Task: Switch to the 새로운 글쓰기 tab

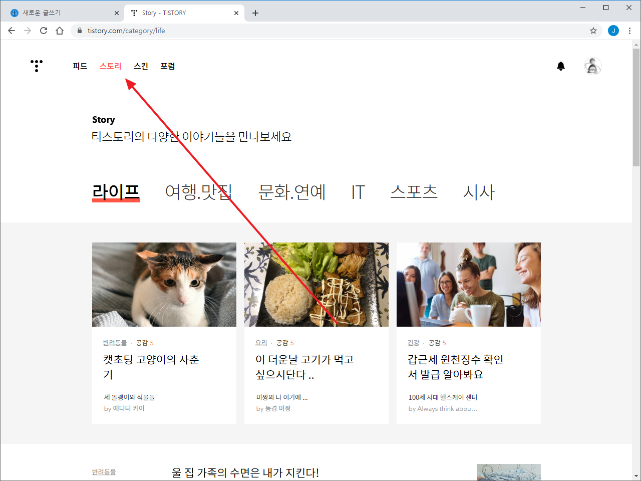Action: coord(64,13)
